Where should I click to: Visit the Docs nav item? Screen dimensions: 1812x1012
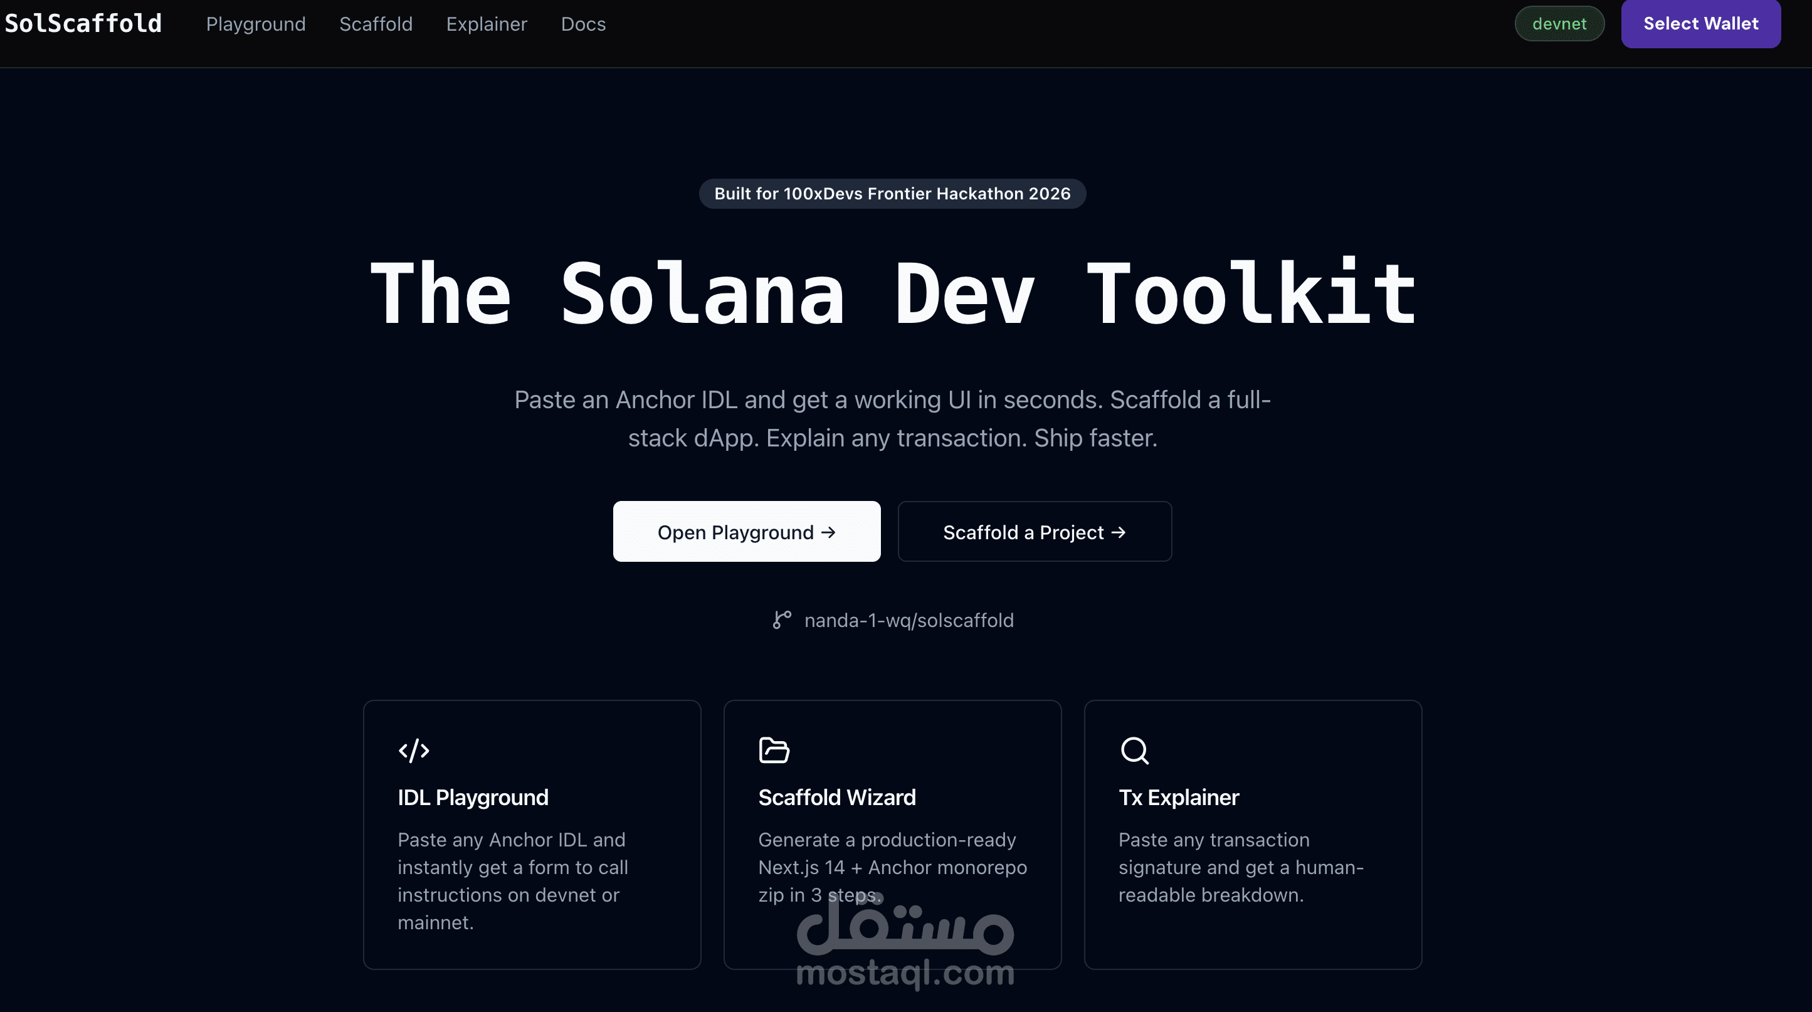tap(583, 24)
